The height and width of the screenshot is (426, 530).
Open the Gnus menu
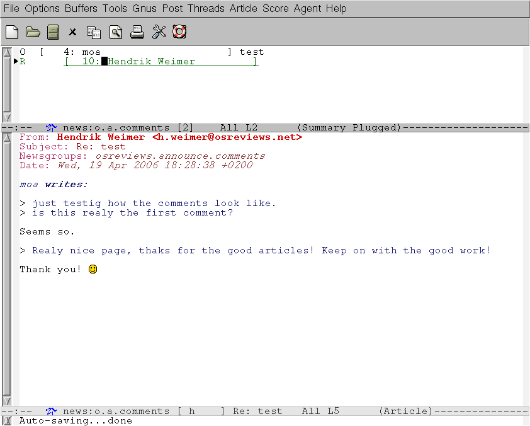point(144,9)
